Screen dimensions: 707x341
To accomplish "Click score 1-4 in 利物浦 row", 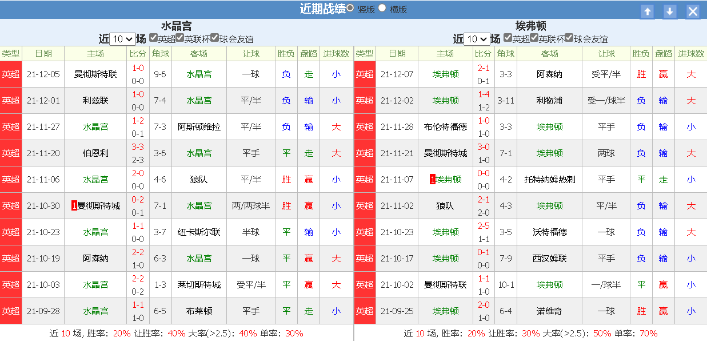I will [484, 94].
